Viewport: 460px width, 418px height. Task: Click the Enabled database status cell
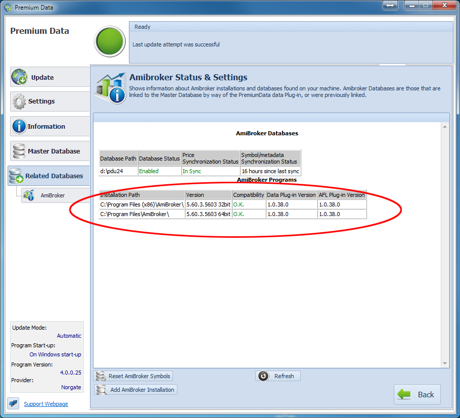tap(160, 171)
